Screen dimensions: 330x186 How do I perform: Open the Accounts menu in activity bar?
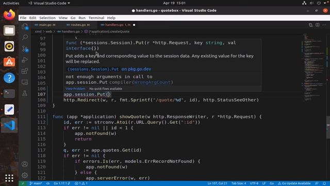25,164
